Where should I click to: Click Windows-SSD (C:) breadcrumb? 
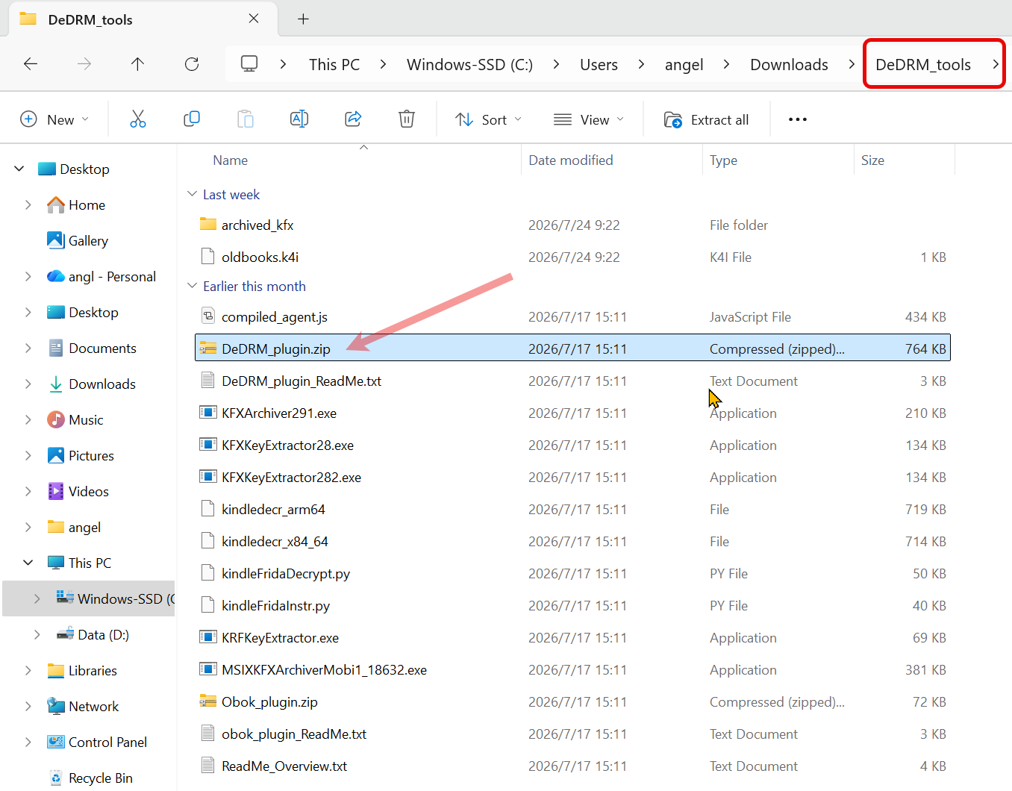[x=469, y=65]
